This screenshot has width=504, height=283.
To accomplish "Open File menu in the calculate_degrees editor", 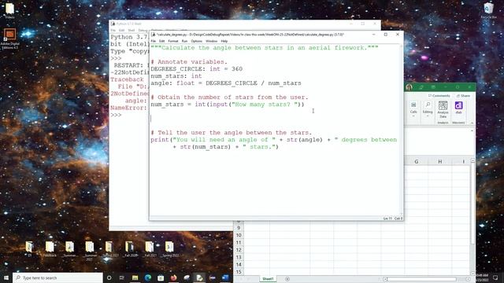I will pos(154,41).
